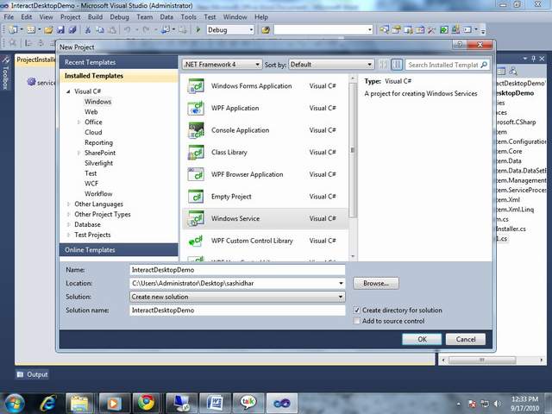552x414 pixels.
Task: Click the help question mark in New Project dialog
Action: [x=460, y=44]
